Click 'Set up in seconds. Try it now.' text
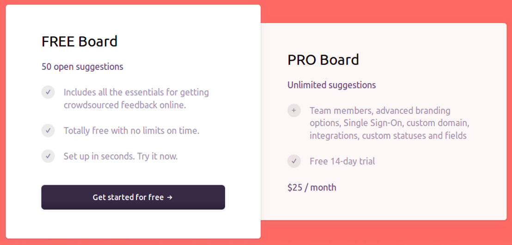The height and width of the screenshot is (245, 512). tap(121, 156)
